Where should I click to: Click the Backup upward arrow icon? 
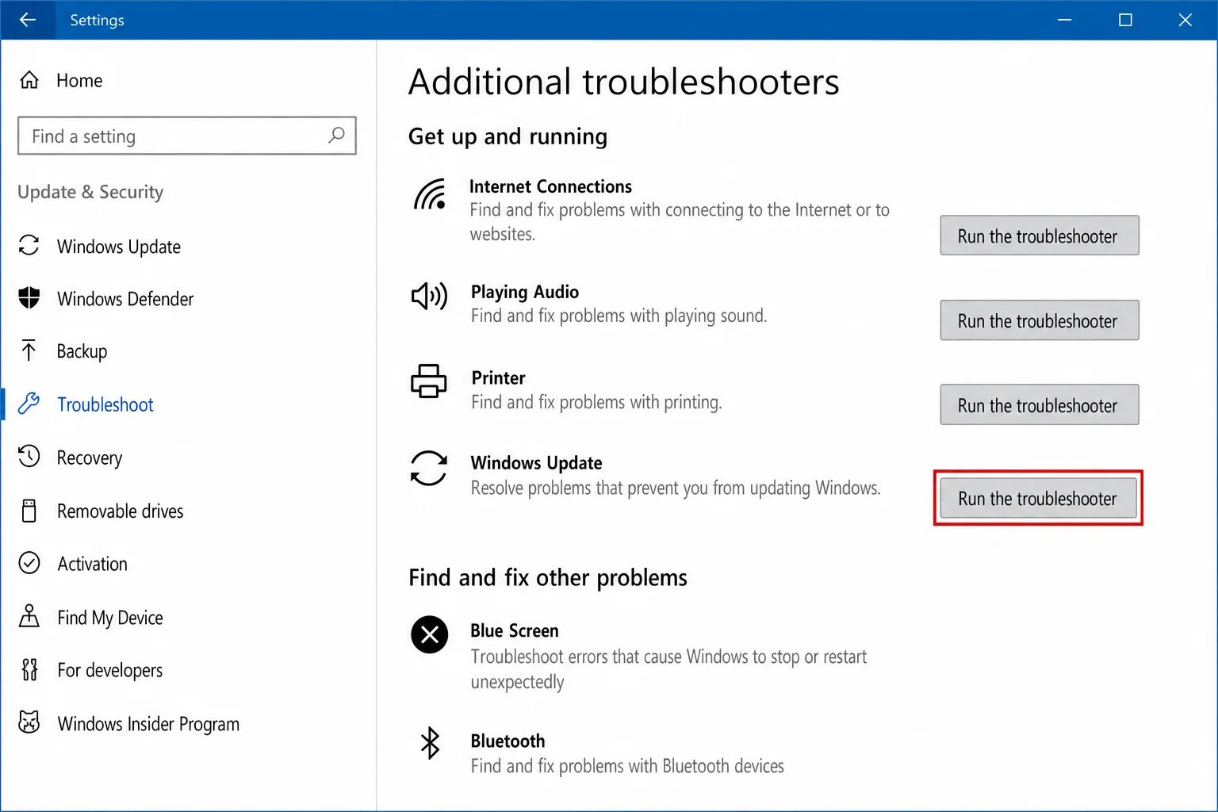(29, 350)
